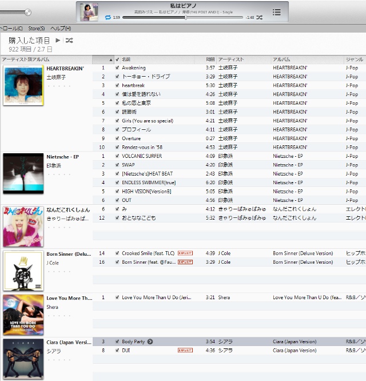Uncheck the OUT track checkbox
366x381 pixels.
click(117, 200)
